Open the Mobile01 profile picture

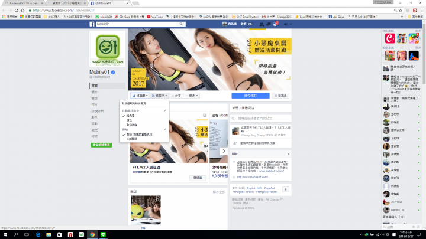pos(108,49)
